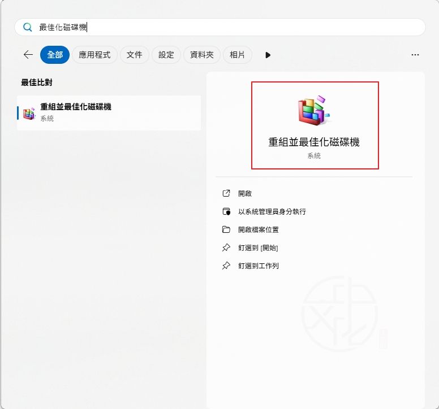Open 重組並最佳化磁碟機 best match result
The height and width of the screenshot is (409, 439).
point(109,113)
